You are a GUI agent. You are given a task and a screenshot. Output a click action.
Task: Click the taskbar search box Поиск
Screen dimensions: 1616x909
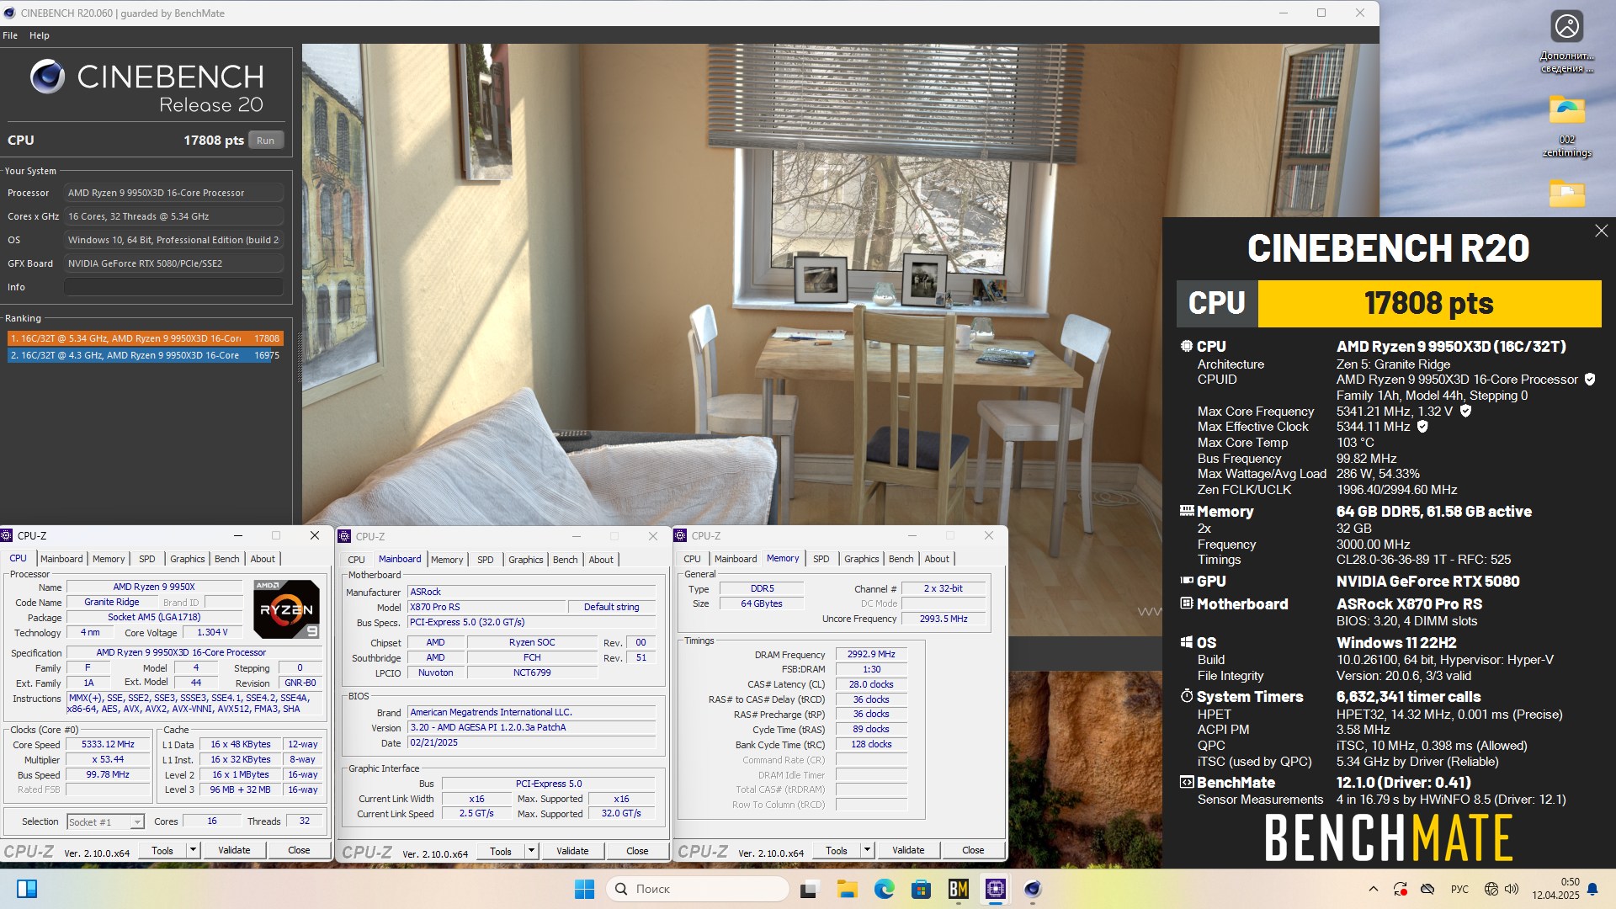point(698,889)
